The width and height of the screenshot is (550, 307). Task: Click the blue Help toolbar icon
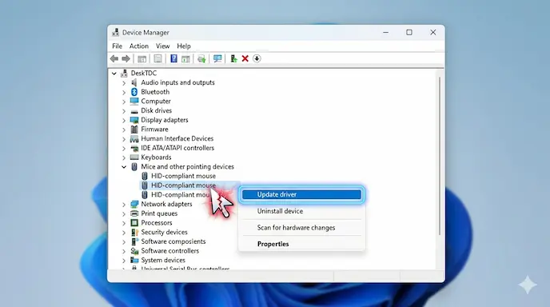pyautogui.click(x=173, y=58)
